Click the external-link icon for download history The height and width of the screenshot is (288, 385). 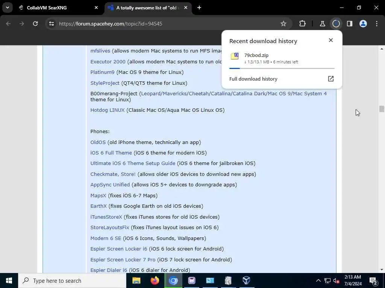click(x=331, y=79)
